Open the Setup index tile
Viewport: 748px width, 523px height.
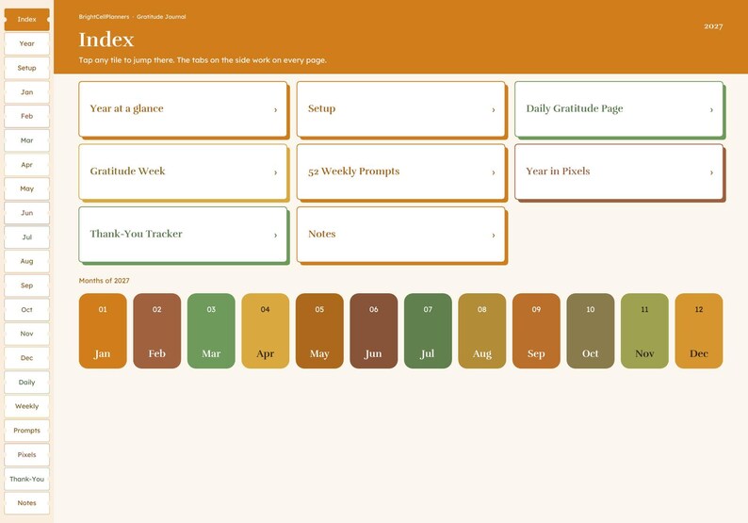point(401,109)
